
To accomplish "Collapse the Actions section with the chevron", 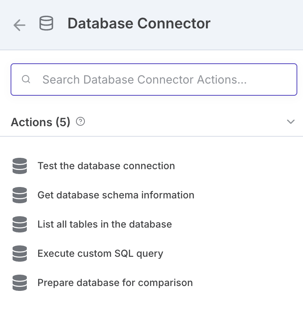I will coord(290,122).
